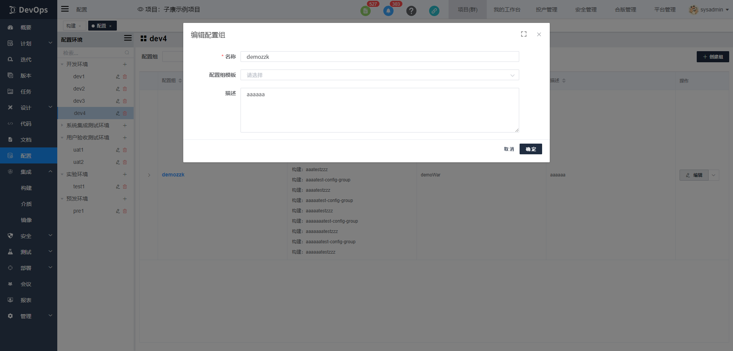Add environment under 实验环境

click(125, 174)
